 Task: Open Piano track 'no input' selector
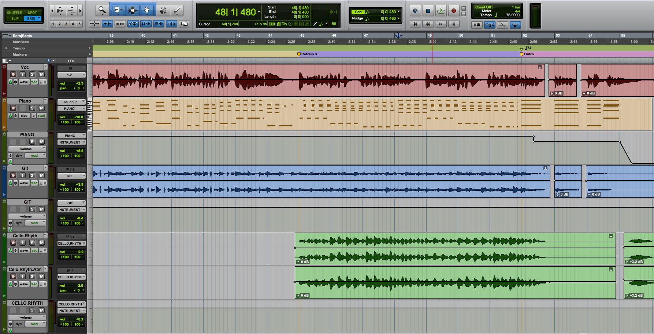coord(71,102)
